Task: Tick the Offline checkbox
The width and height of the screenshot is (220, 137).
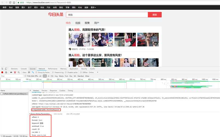Action: pyautogui.click(x=81, y=72)
